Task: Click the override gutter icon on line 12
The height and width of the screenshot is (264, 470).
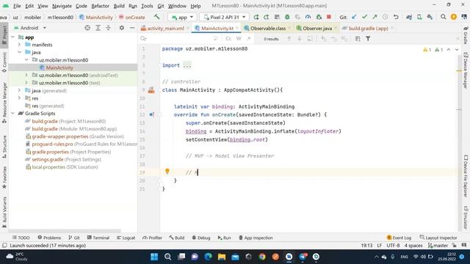Action: pyautogui.click(x=151, y=114)
